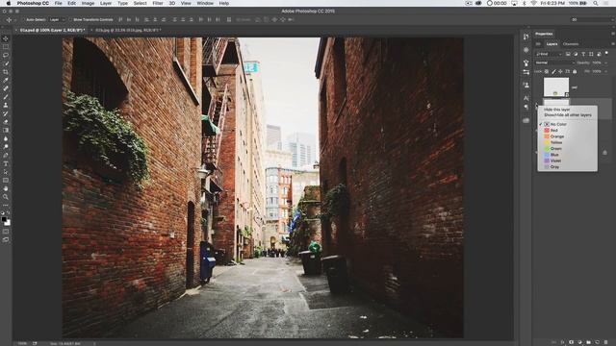Select the Healing Brush tool
Viewport: 616px width, 346px height.
(x=6, y=88)
